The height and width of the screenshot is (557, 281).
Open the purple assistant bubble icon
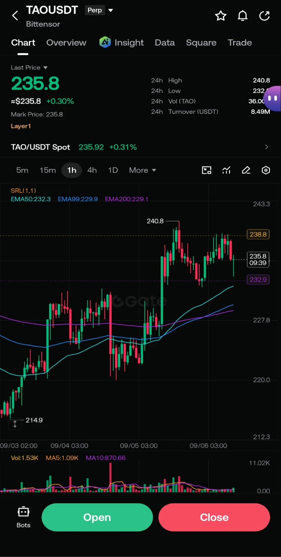coord(272,99)
